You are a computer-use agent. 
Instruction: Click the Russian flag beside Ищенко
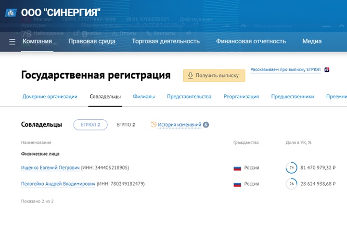click(237, 168)
